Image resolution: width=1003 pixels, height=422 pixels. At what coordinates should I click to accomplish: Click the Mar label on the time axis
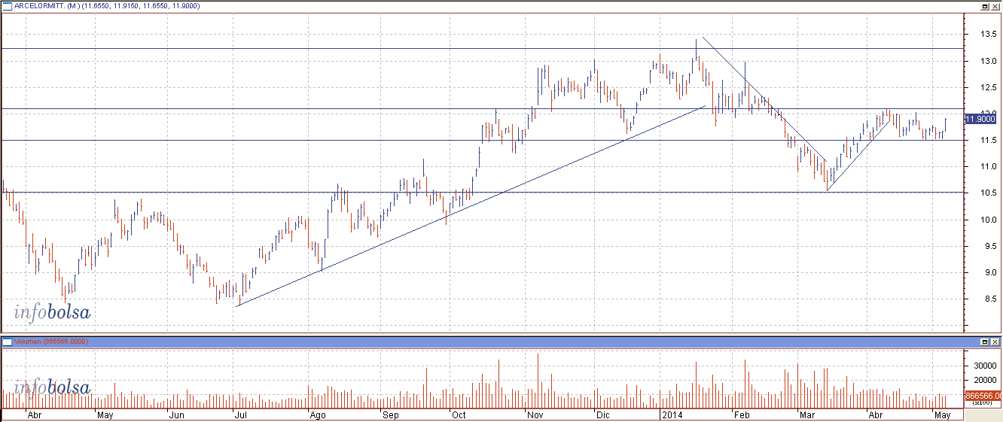click(x=807, y=414)
